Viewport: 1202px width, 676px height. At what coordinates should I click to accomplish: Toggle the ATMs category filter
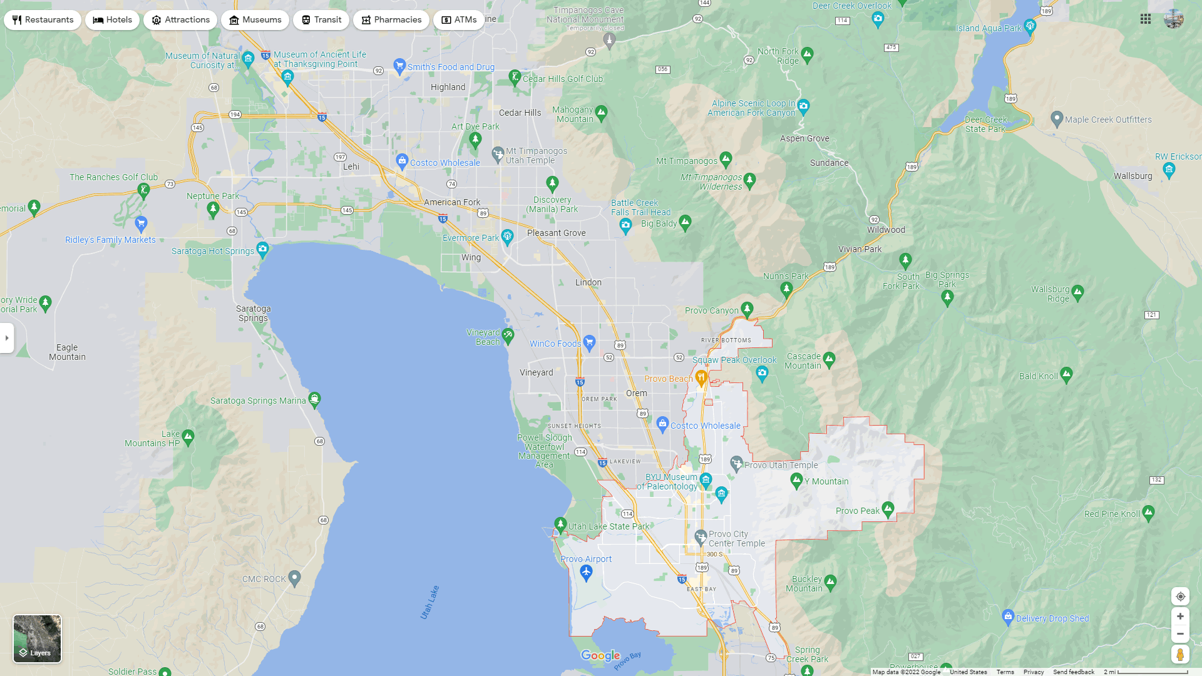tap(459, 19)
